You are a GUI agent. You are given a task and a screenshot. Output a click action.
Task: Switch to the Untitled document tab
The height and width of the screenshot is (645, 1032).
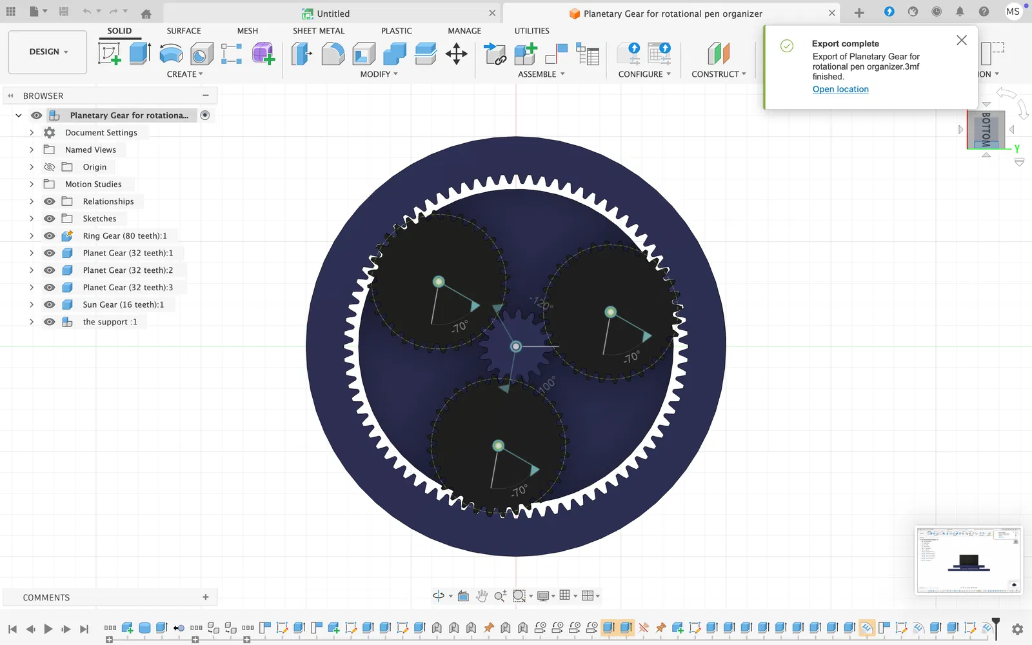[332, 14]
